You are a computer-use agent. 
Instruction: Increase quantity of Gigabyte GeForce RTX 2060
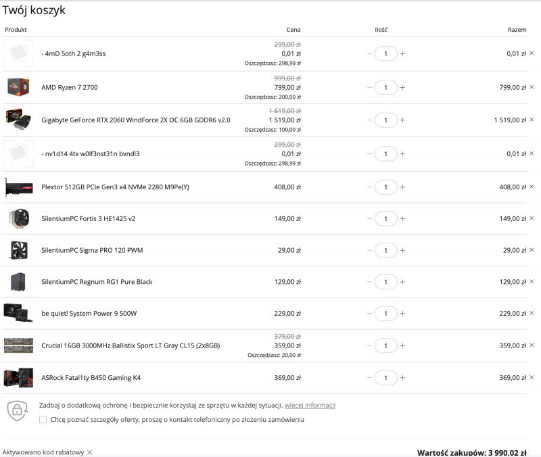coord(402,120)
